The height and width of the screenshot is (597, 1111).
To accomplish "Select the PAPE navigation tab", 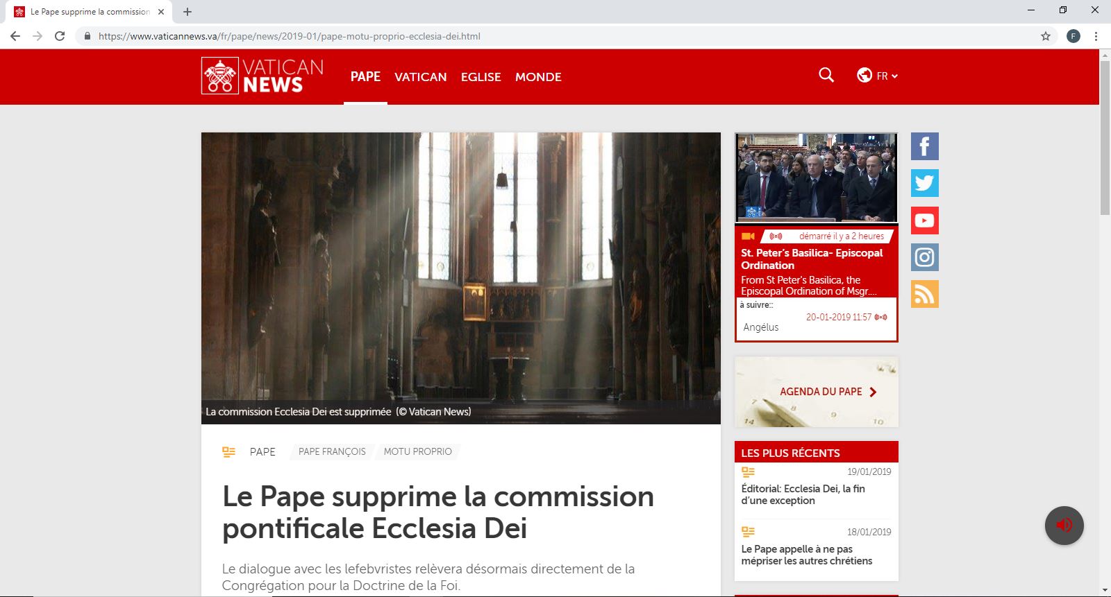I will pos(365,76).
